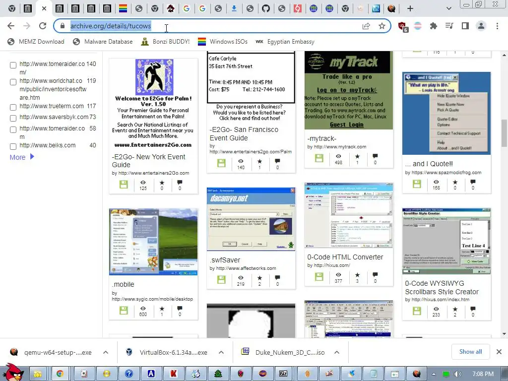The width and height of the screenshot is (508, 381).
Task: Open the Egyptian Embassy bookmark
Action: tap(285, 42)
